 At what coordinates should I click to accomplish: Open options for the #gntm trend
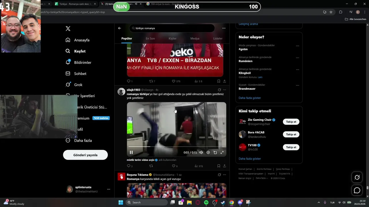tap(298, 46)
